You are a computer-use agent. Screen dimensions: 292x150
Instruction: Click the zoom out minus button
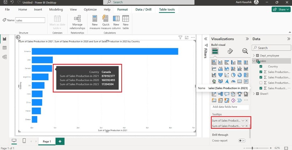click(244, 148)
